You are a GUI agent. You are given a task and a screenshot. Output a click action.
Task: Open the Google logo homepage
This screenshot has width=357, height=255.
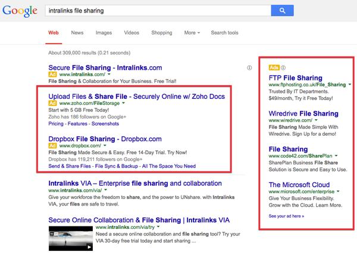(20, 11)
